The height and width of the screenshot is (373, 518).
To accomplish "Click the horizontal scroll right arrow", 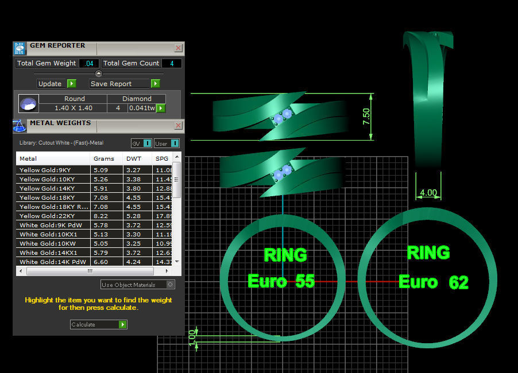I will (x=167, y=271).
